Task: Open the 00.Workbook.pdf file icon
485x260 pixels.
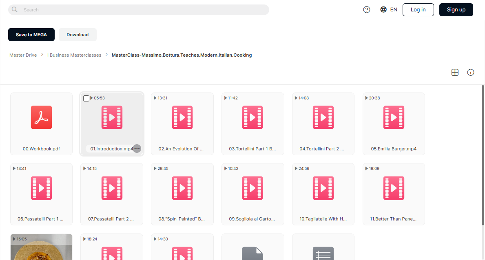Action: 42,117
